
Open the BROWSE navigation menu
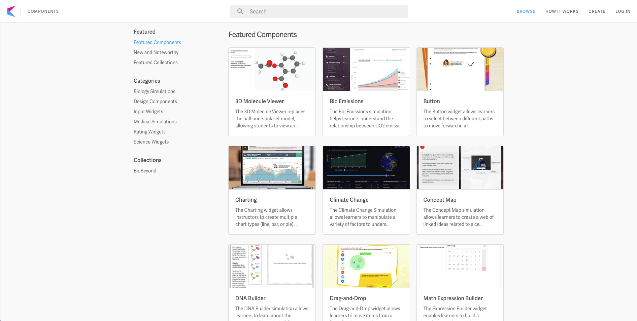[526, 11]
